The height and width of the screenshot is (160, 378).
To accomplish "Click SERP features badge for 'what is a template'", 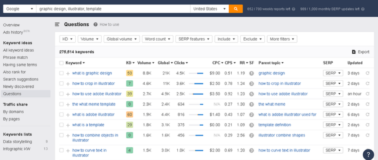I will coord(251,125).
